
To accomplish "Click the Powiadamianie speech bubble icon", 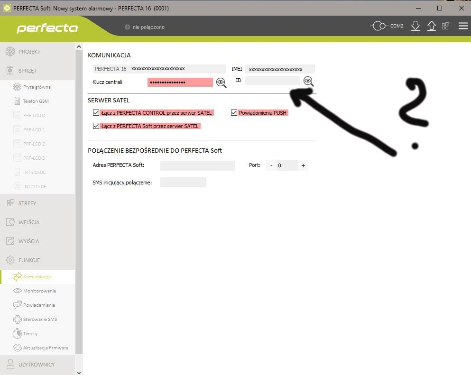I will (x=18, y=305).
